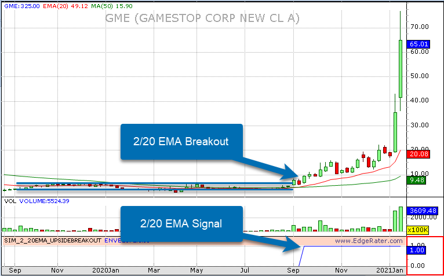This screenshot has height=276, width=444.
Task: Click the 2020Jan date axis label
Action: (105, 270)
